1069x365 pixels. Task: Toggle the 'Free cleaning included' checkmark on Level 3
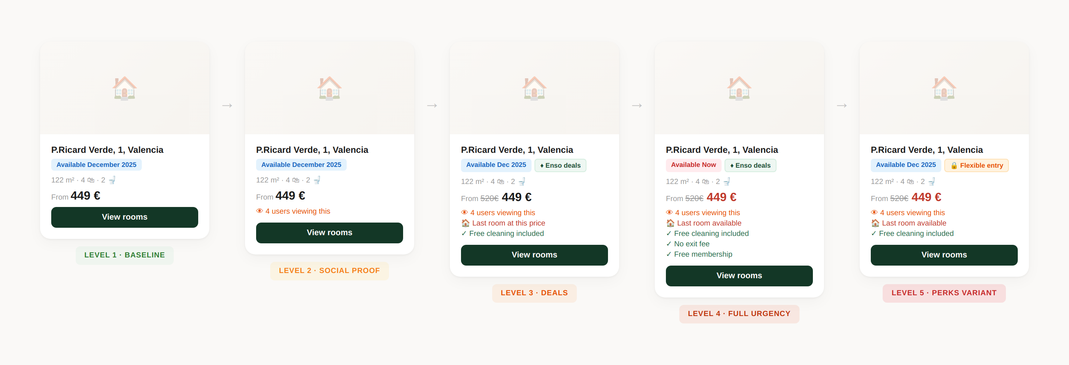click(x=464, y=233)
